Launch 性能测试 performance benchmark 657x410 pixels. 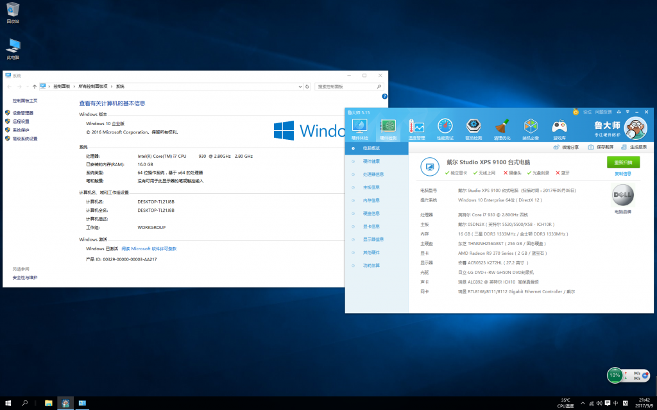(445, 129)
